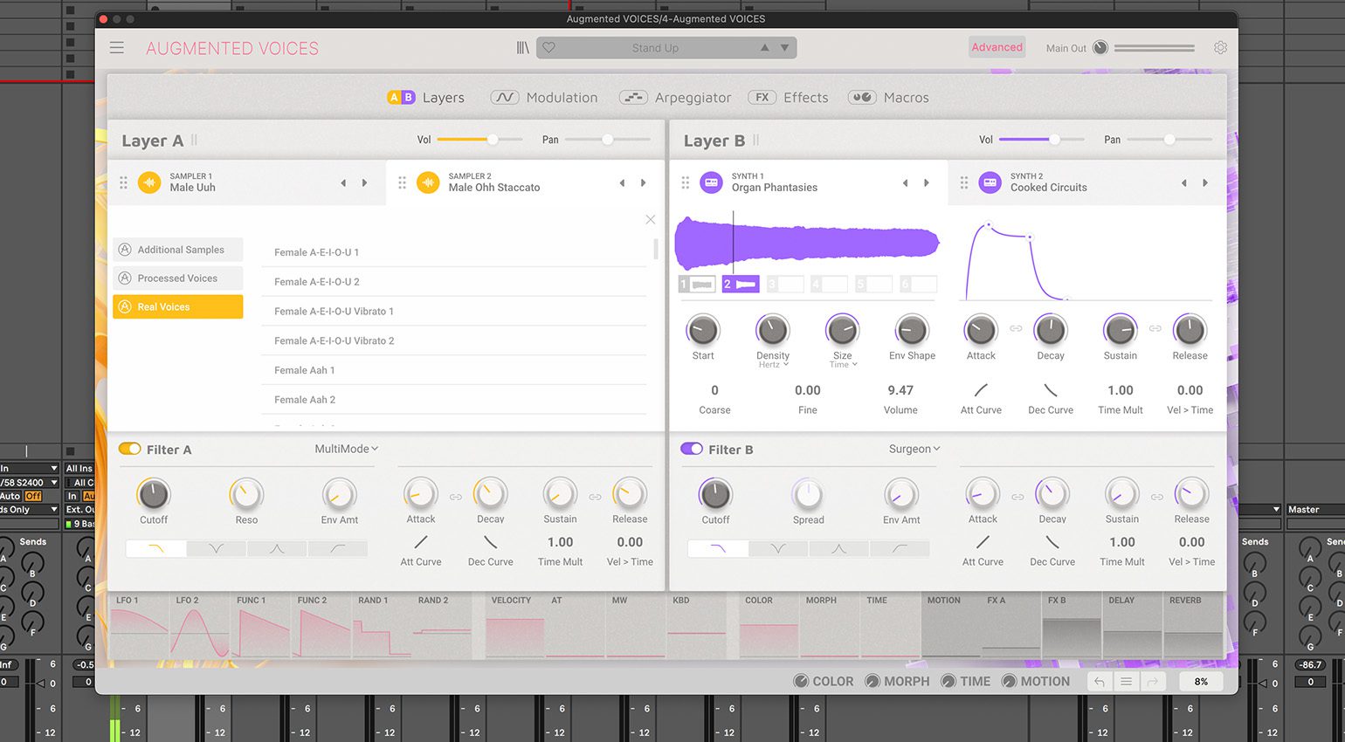Open Size Time unit dropdown
The height and width of the screenshot is (742, 1345).
pos(843,365)
